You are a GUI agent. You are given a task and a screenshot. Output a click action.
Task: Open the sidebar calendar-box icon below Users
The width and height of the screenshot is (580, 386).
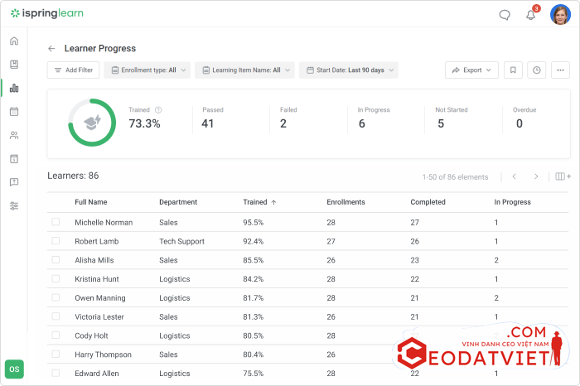(14, 159)
